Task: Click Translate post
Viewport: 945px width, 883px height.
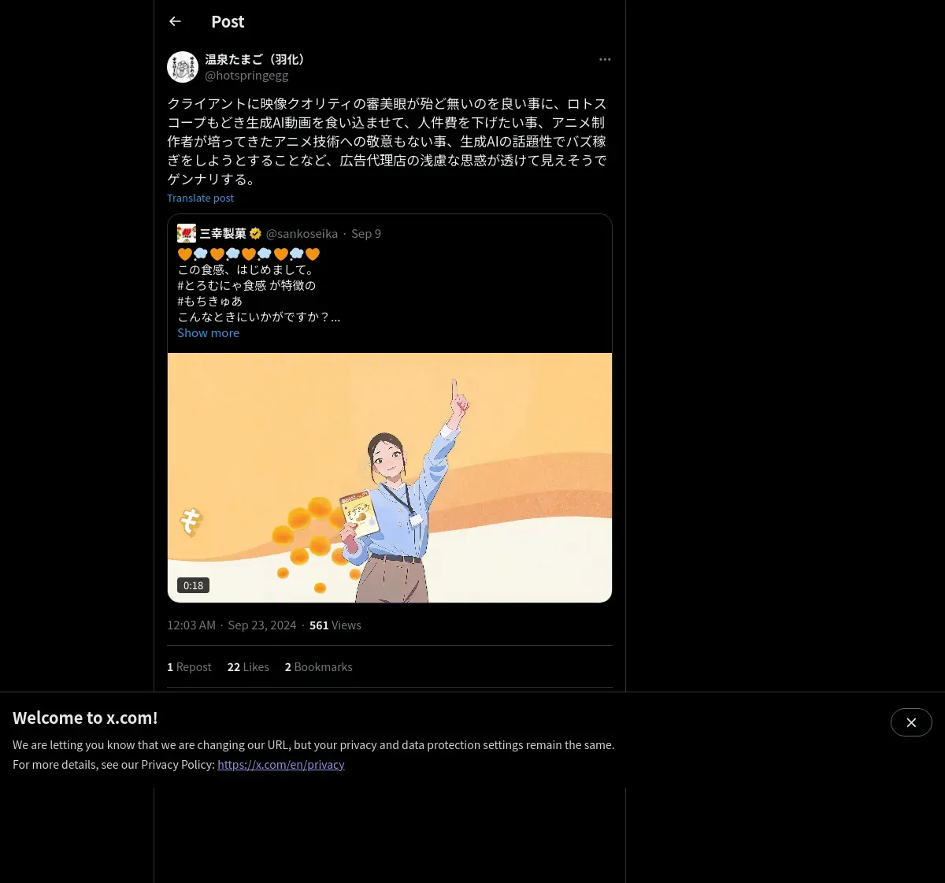Action: [200, 198]
